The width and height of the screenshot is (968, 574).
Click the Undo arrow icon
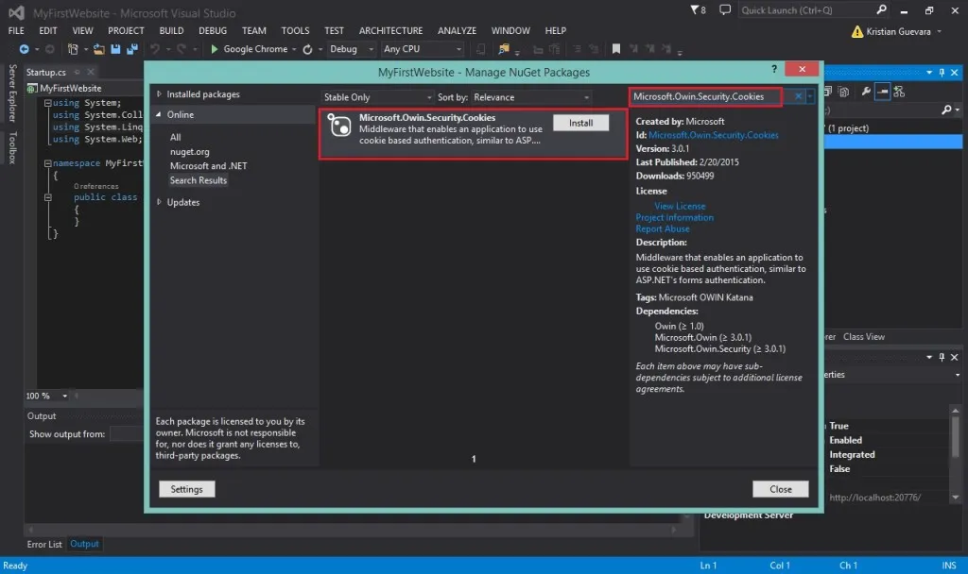coord(154,49)
